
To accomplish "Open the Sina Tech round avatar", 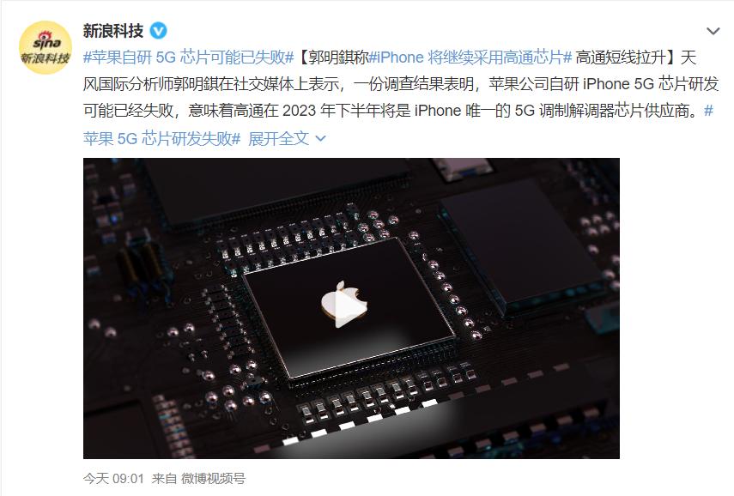I will click(45, 47).
